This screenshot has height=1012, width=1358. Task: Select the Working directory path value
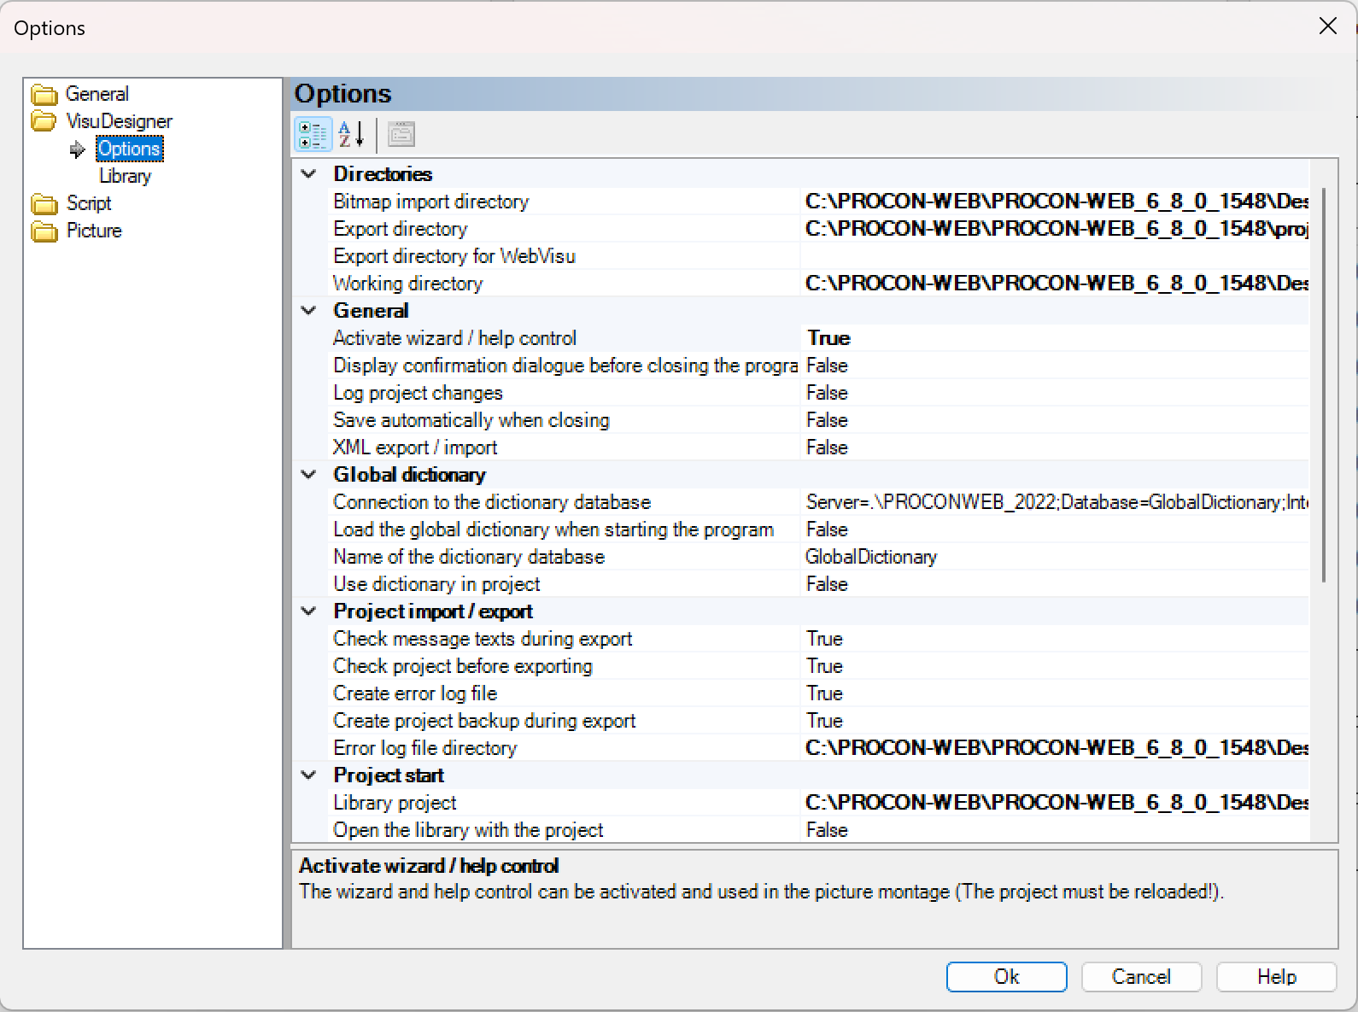[x=1055, y=284]
